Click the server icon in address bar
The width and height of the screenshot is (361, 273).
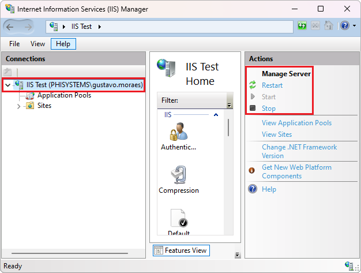tap(54, 27)
